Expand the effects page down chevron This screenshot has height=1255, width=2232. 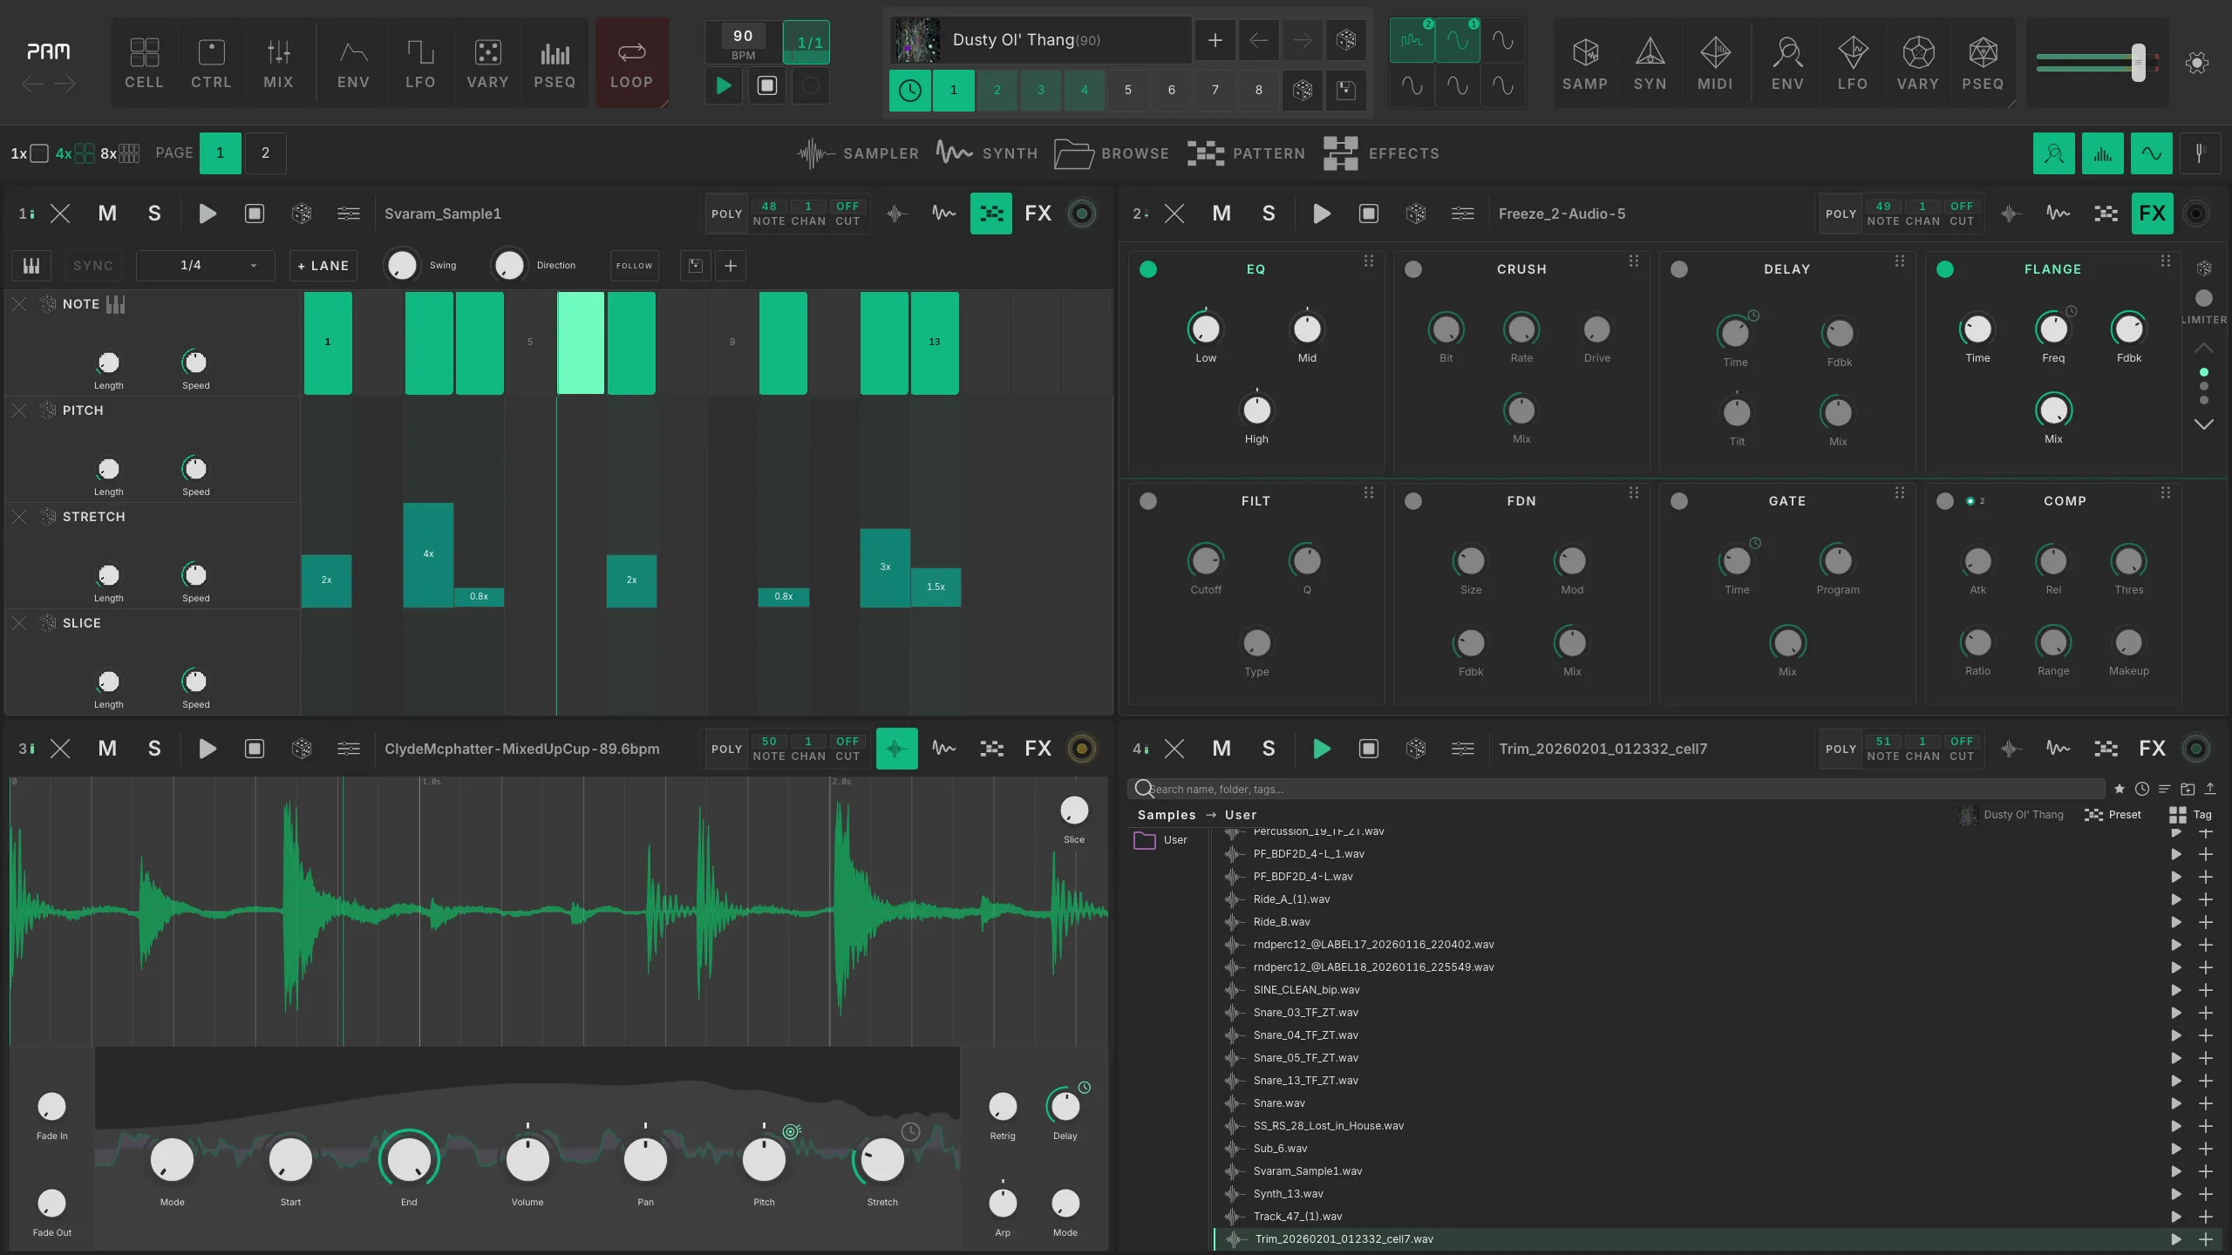(x=2204, y=424)
